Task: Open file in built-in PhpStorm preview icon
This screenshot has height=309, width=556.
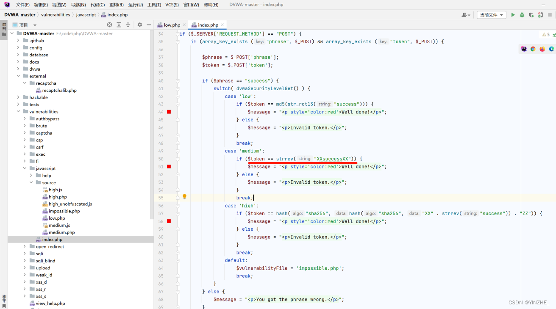Action: coord(524,49)
